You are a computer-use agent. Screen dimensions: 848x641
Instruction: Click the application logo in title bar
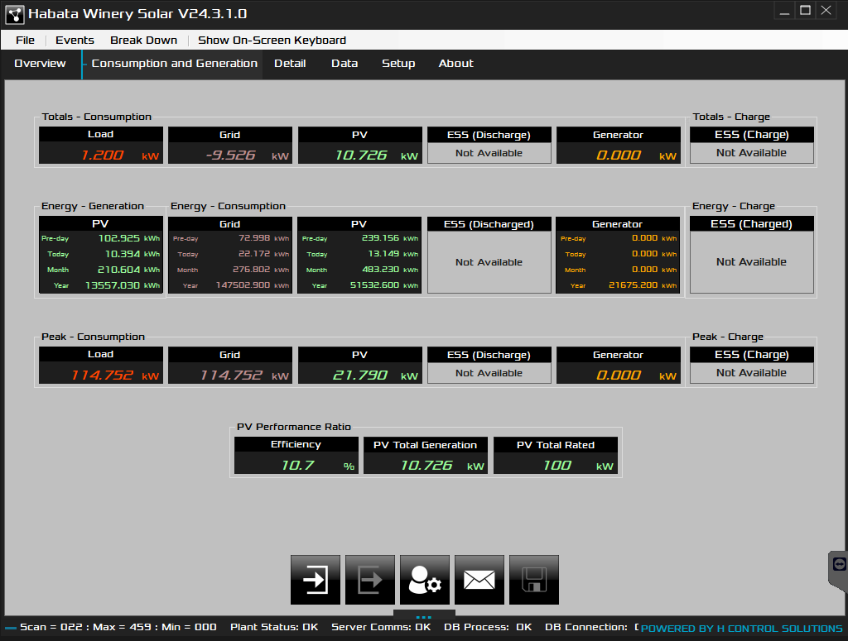point(15,15)
